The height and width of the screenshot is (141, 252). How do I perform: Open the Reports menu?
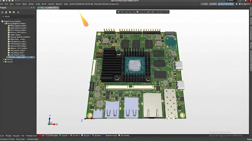click(x=51, y=4)
